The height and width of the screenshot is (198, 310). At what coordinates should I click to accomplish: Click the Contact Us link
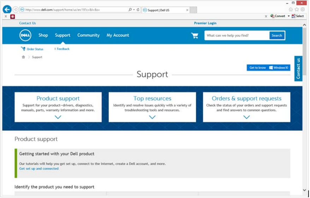28,23
